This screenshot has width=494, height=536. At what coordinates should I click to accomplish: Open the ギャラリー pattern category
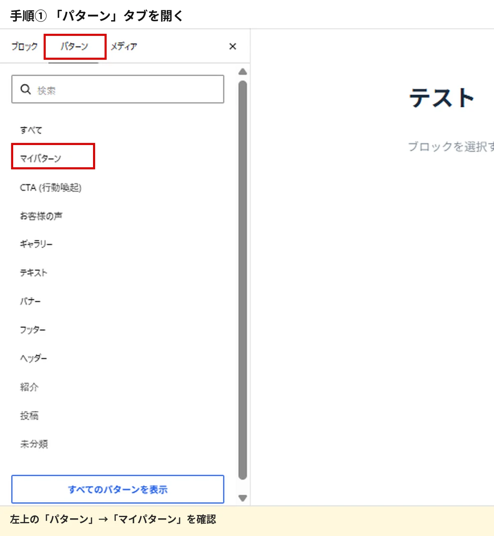(x=36, y=244)
